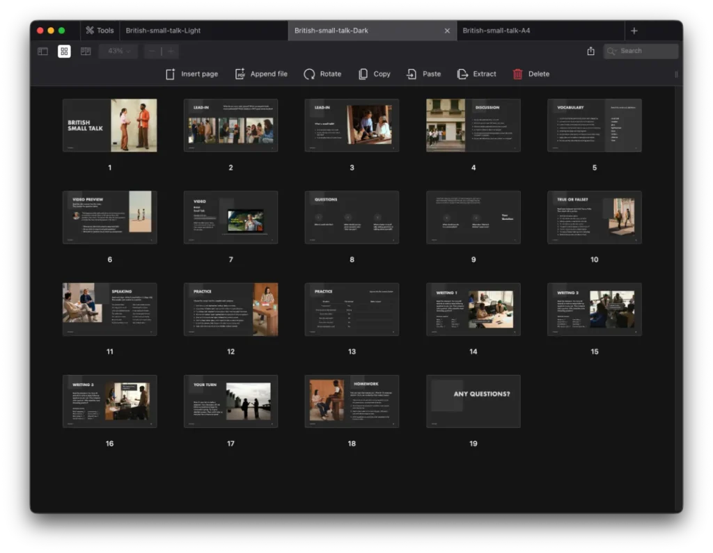The width and height of the screenshot is (713, 553).
Task: Toggle the sidebar panel view
Action: [x=42, y=51]
